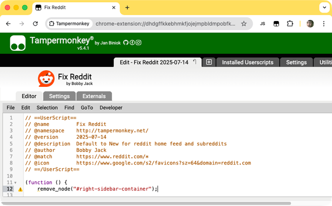This screenshot has width=332, height=206.
Task: Open the script Settings sub-tab
Action: [59, 96]
